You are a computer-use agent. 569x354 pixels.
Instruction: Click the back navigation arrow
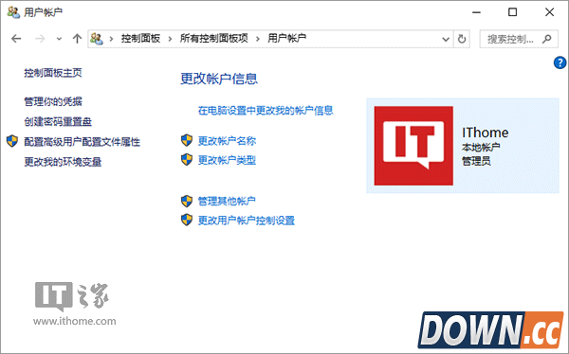click(x=16, y=39)
